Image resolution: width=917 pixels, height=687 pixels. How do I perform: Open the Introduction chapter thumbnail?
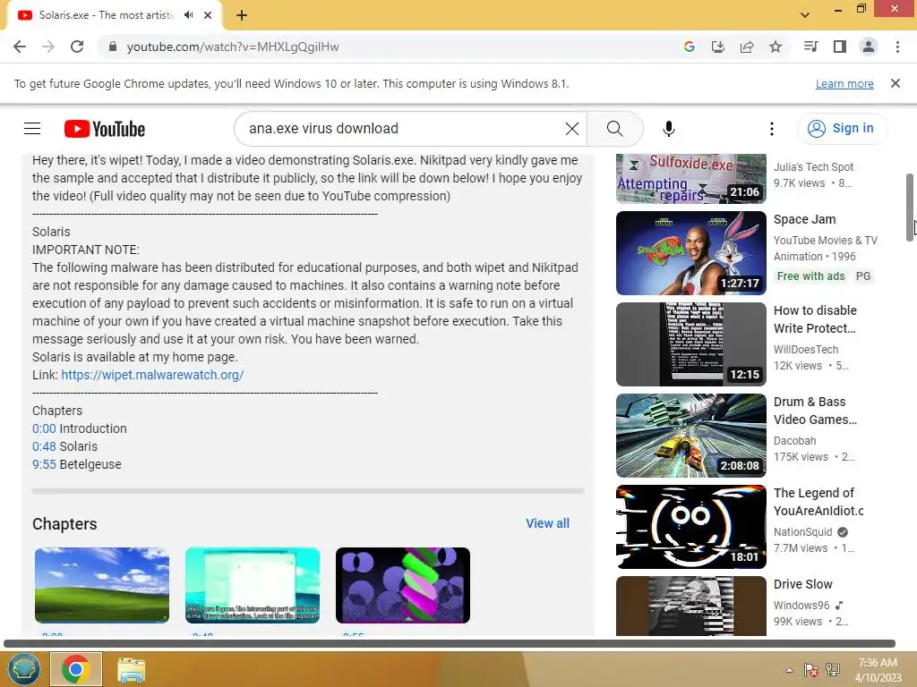102,585
